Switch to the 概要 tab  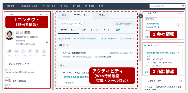[x=64, y=15]
